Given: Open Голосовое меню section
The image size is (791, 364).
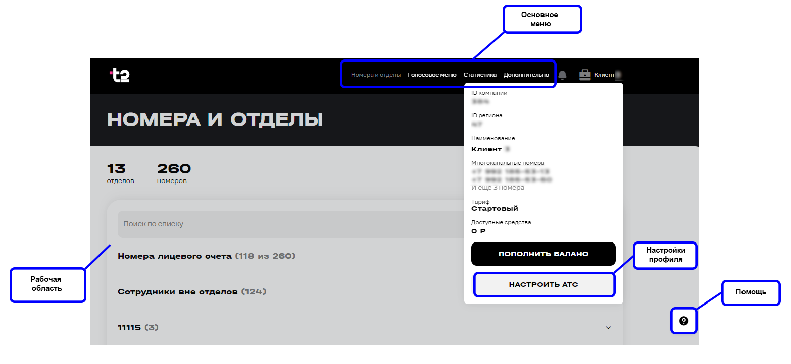Looking at the screenshot, I should pyautogui.click(x=432, y=75).
